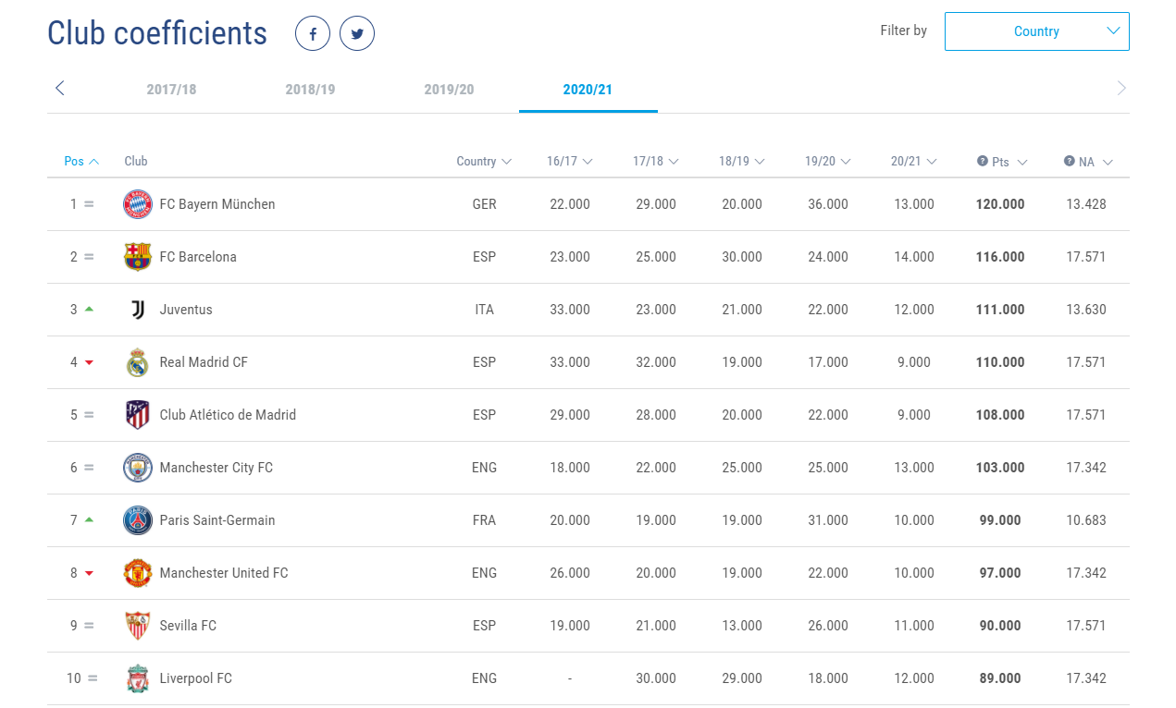
Task: Switch to the 2018/19 season tab
Action: [x=310, y=90]
